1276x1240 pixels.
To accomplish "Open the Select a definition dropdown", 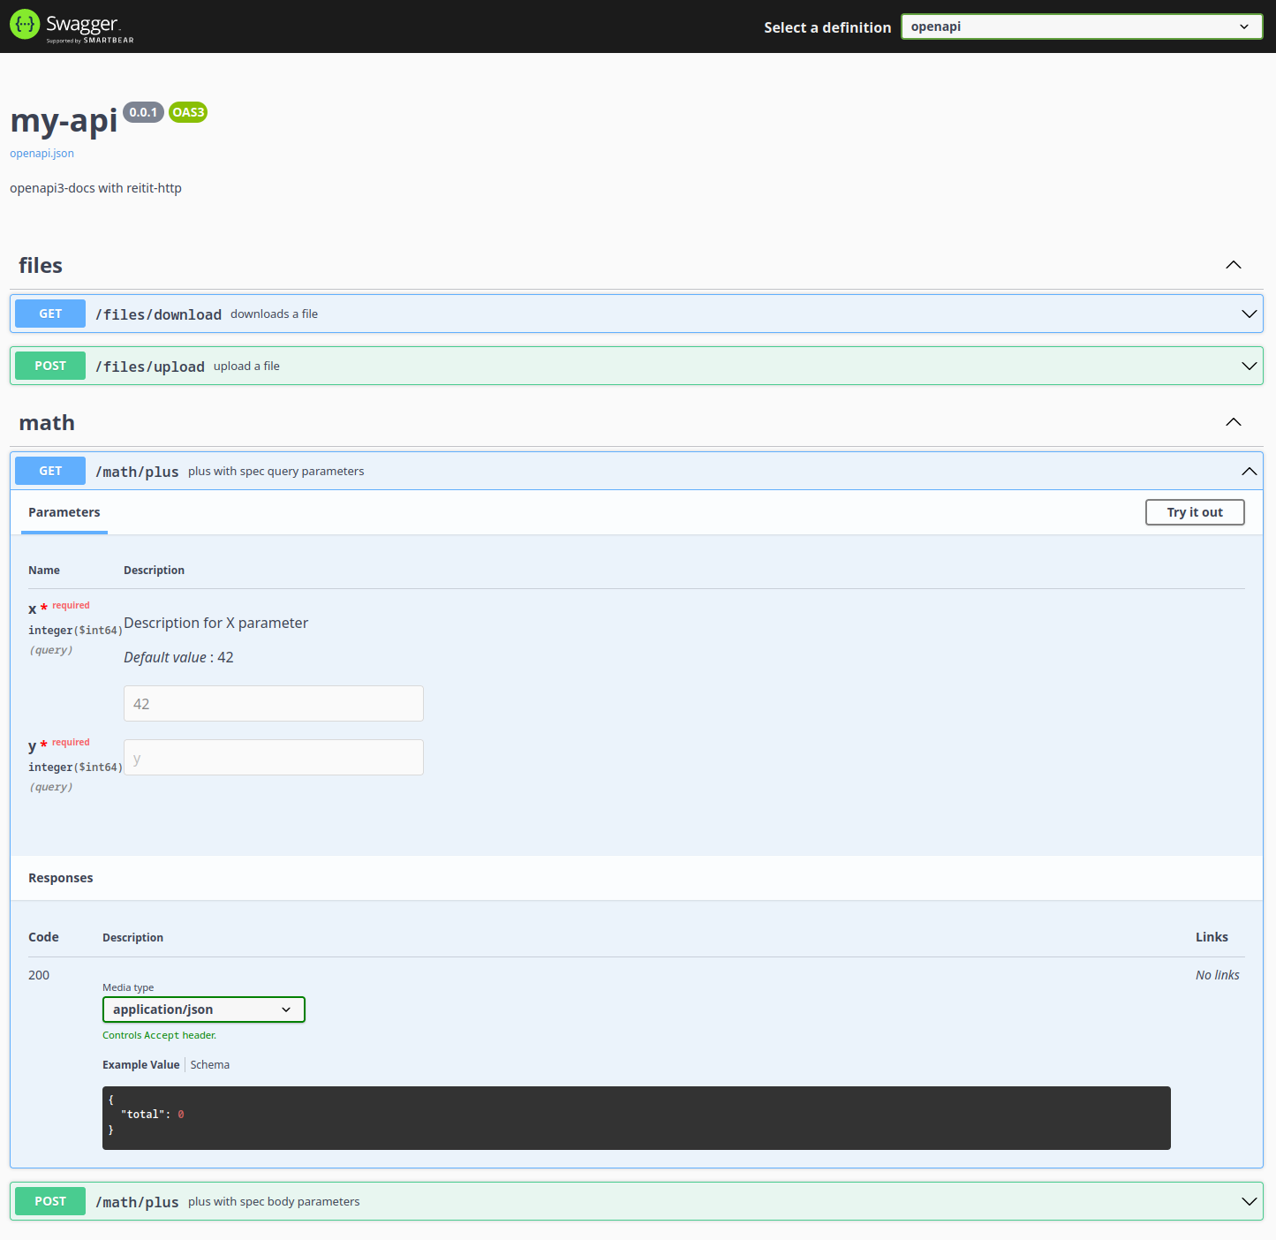I will coord(1081,26).
